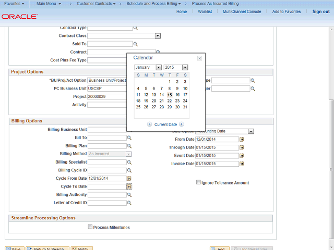Open lookup icon next to Billing Specialist
This screenshot has height=250, width=334.
tap(129, 162)
